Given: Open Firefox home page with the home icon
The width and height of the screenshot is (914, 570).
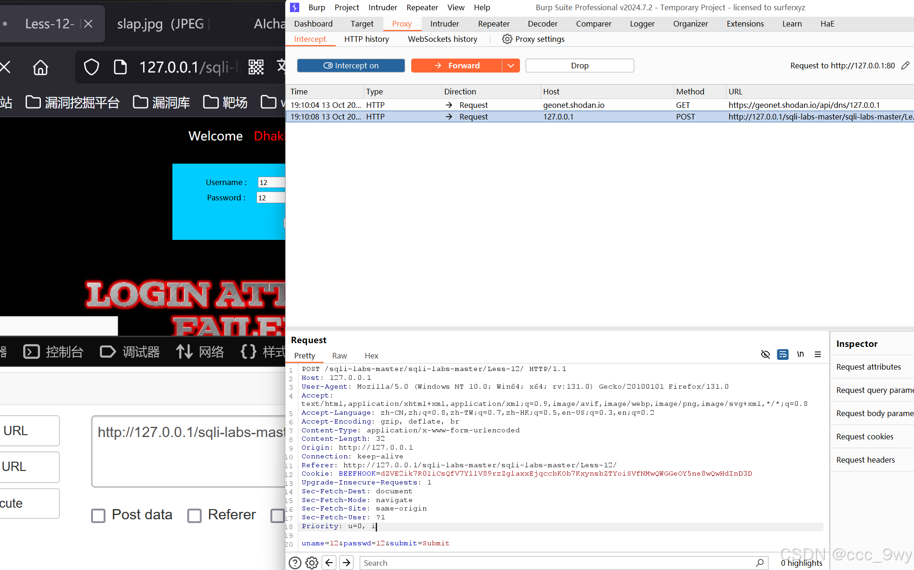Looking at the screenshot, I should coord(40,67).
